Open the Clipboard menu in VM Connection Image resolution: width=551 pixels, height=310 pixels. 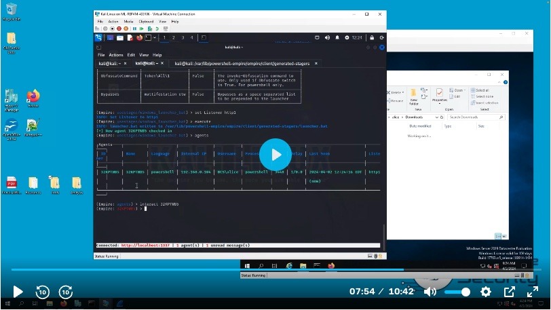coord(146,21)
